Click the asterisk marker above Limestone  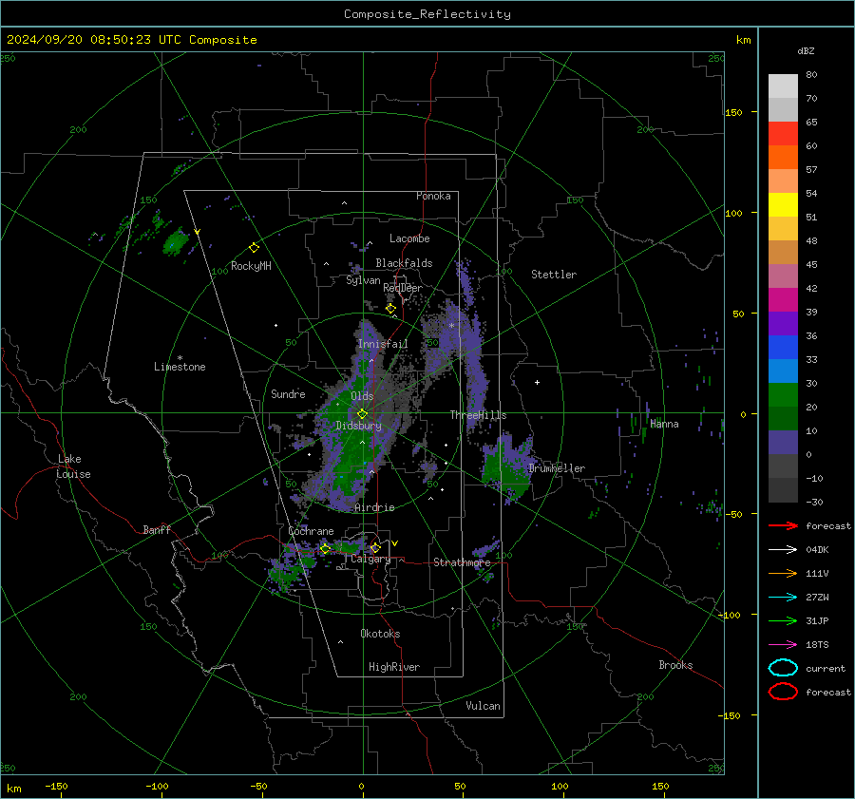[180, 358]
